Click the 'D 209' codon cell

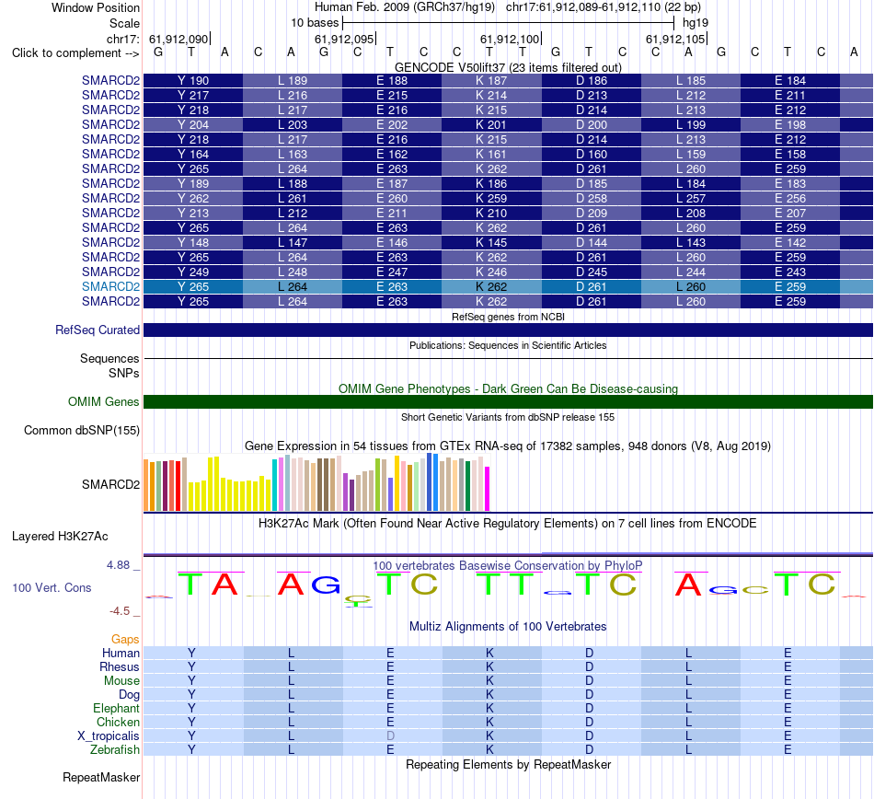tap(591, 213)
